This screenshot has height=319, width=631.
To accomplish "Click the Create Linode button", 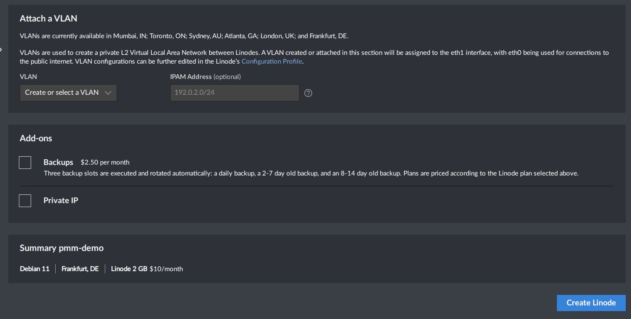I will click(x=591, y=303).
